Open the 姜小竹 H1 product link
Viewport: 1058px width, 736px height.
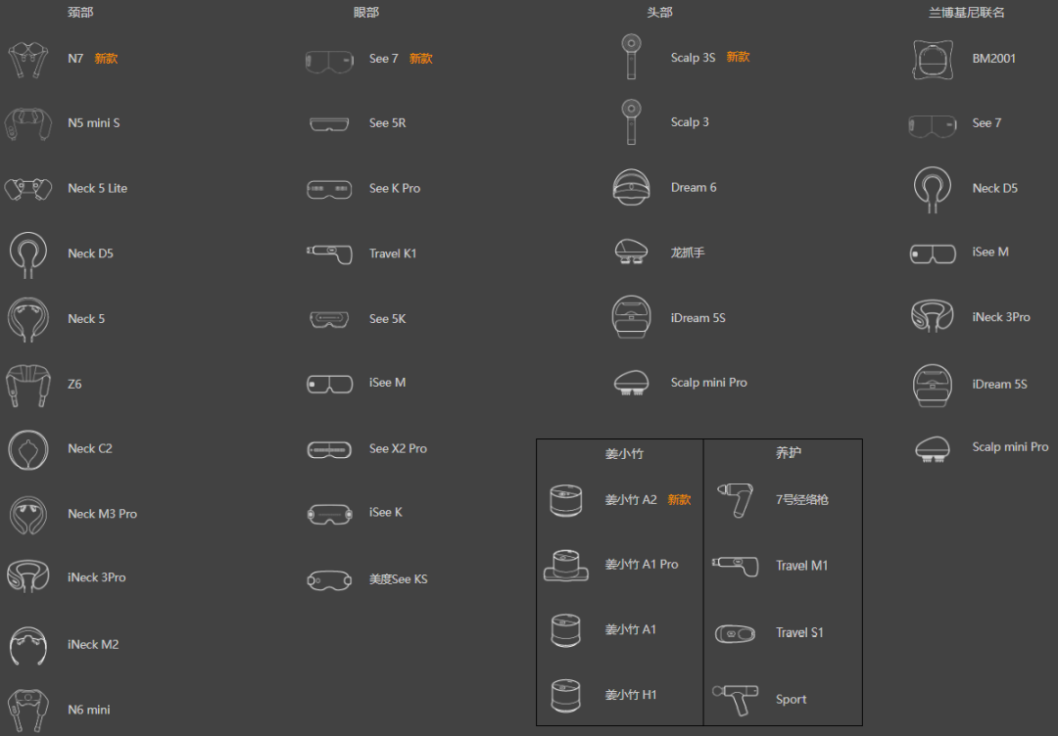[631, 695]
